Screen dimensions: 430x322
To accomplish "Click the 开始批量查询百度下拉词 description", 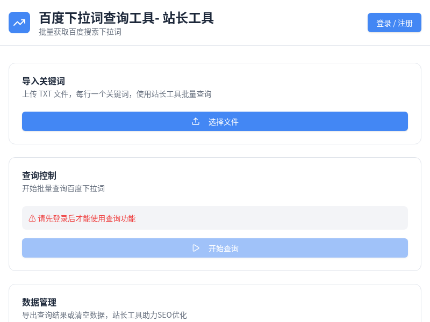I will coord(63,188).
